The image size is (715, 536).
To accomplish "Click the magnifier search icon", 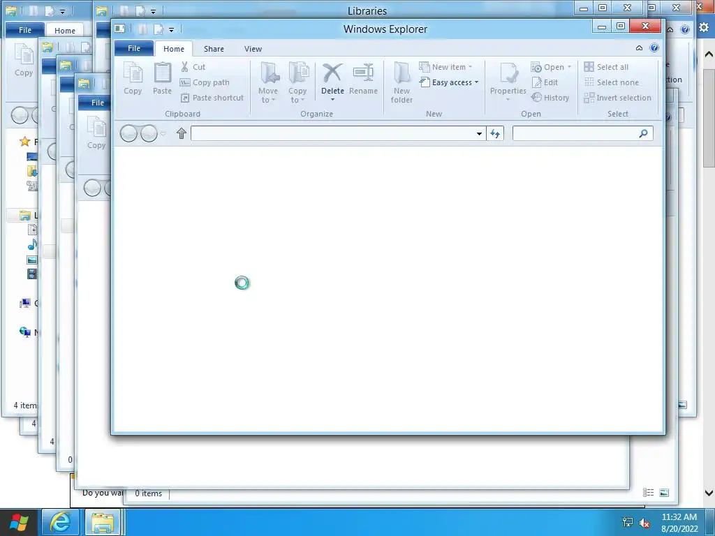I will tap(643, 133).
